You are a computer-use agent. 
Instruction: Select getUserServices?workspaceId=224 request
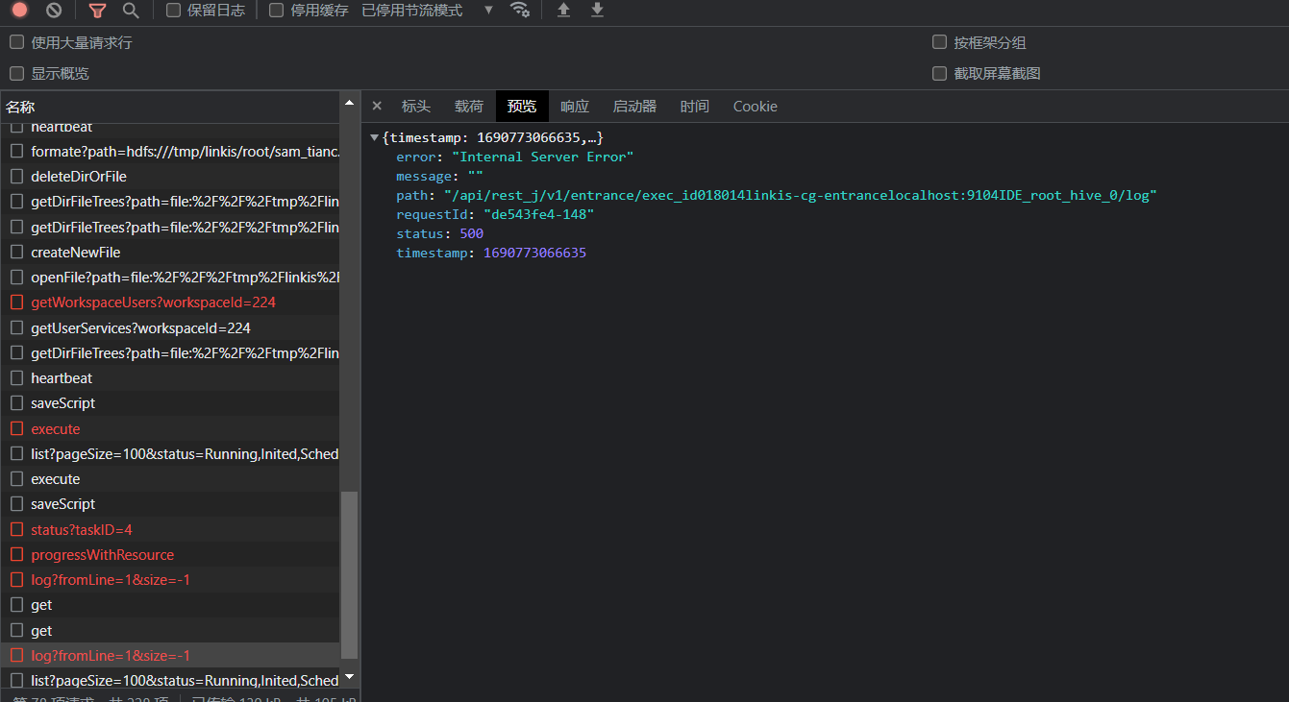pyautogui.click(x=170, y=328)
